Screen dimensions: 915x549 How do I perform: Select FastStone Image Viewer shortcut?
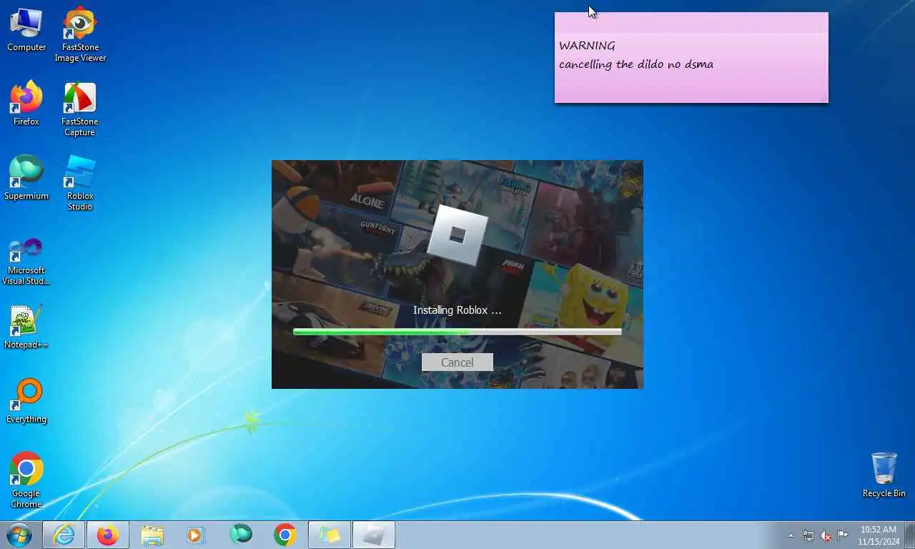click(x=80, y=35)
